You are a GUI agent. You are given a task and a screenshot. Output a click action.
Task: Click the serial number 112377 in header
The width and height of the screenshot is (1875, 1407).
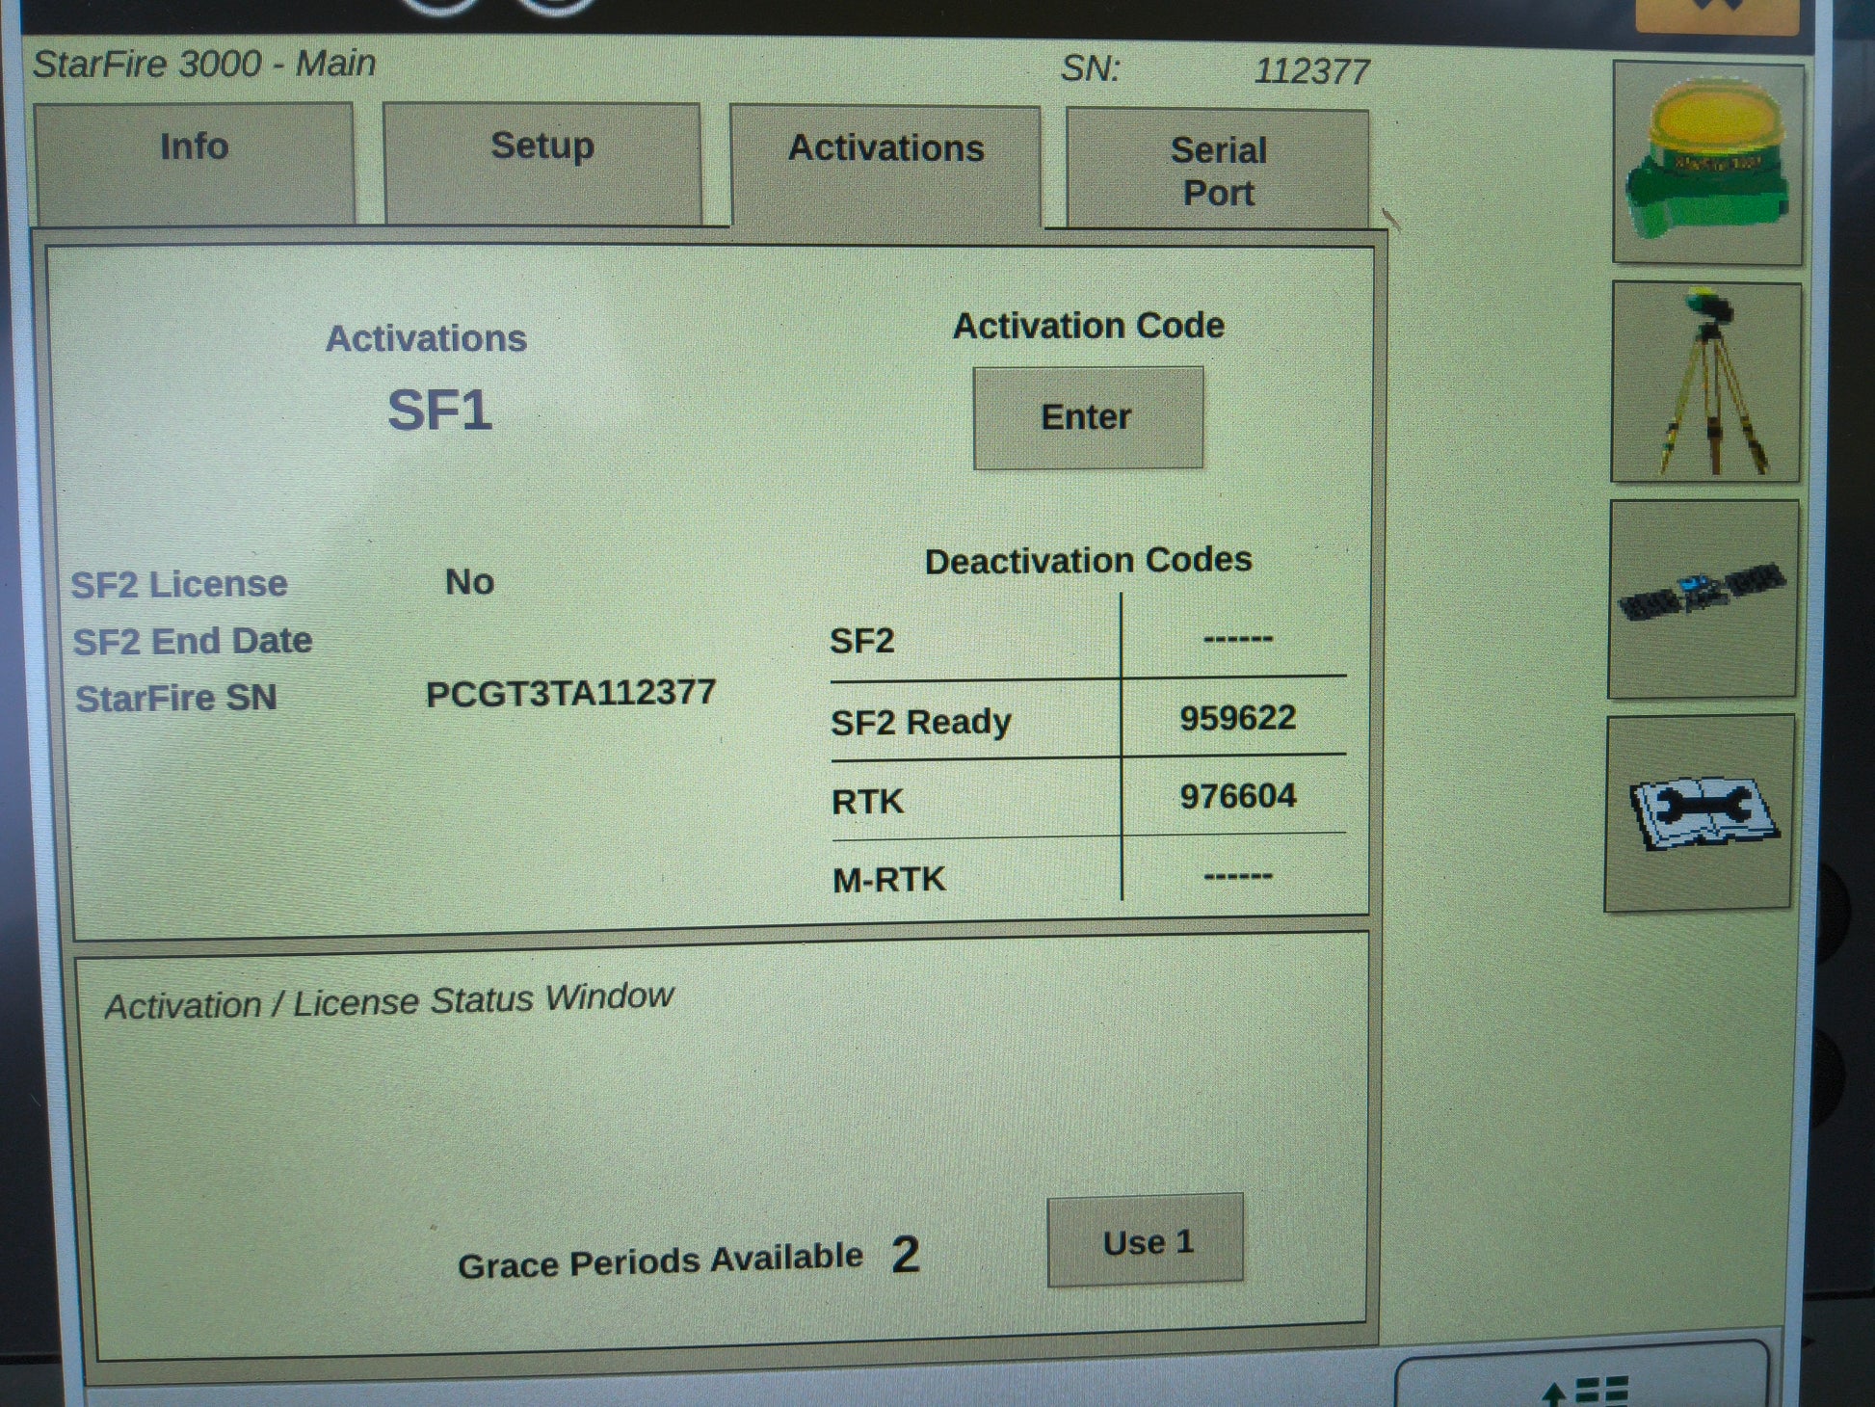coord(1311,71)
